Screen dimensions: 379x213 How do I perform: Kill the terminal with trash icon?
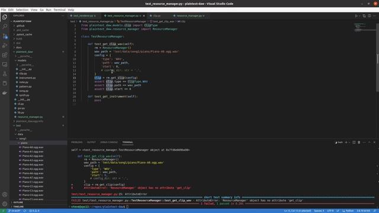[359, 143]
